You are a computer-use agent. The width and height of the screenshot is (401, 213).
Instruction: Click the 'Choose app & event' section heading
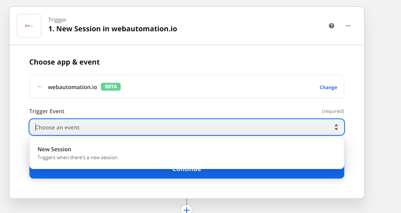(x=64, y=62)
